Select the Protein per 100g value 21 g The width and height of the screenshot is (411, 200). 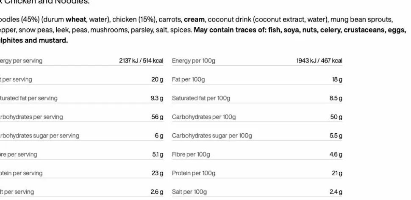click(337, 173)
